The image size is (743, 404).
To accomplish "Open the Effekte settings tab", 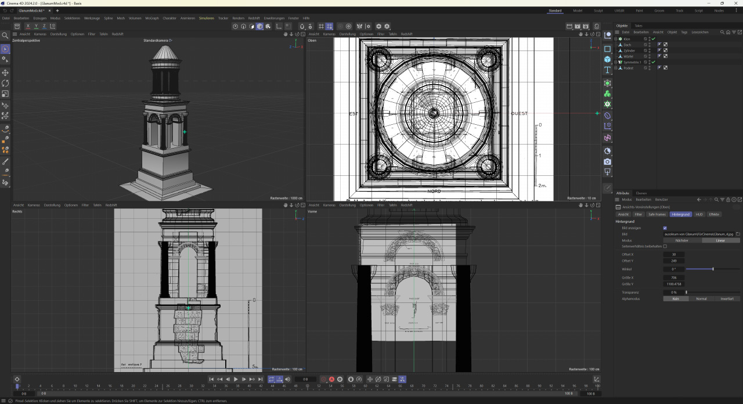I will pyautogui.click(x=714, y=214).
